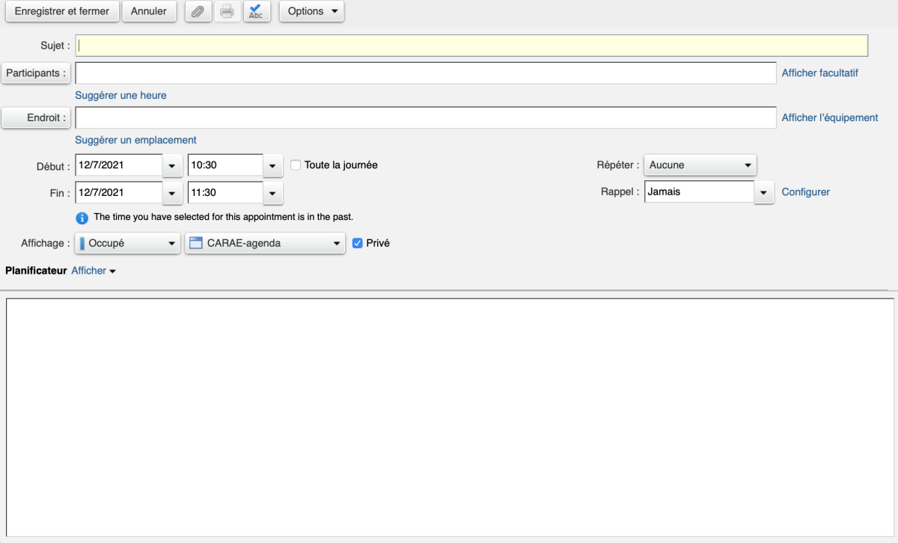Click the Début time field 10:30
The width and height of the screenshot is (898, 543).
[x=225, y=165]
